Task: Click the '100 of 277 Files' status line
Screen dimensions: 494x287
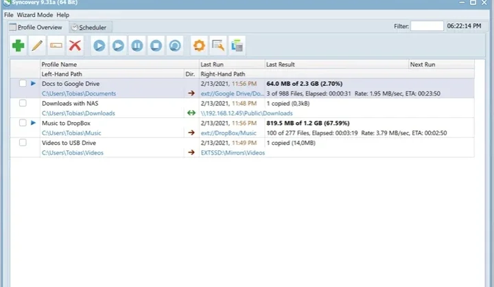Action: pyautogui.click(x=356, y=133)
